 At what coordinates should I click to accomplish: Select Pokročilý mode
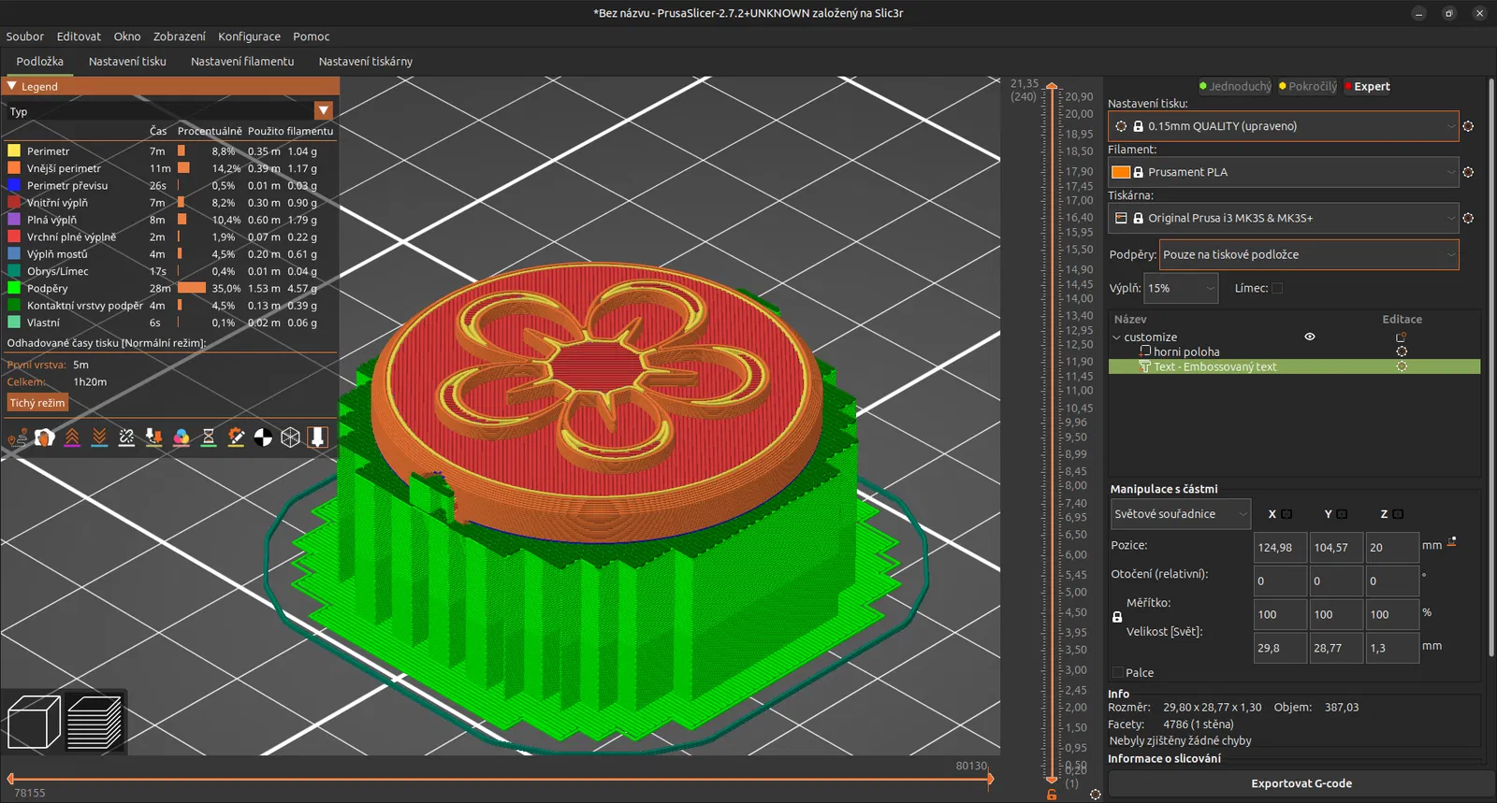coord(1308,86)
